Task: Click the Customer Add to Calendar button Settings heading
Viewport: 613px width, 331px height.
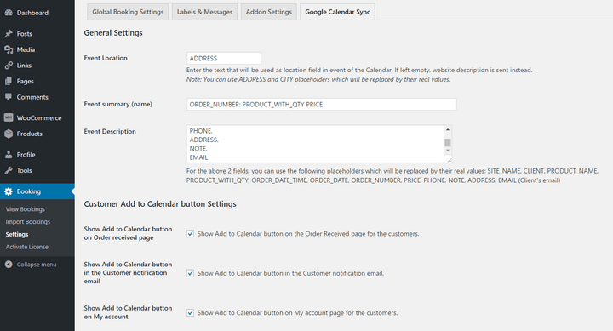Action: (160, 204)
